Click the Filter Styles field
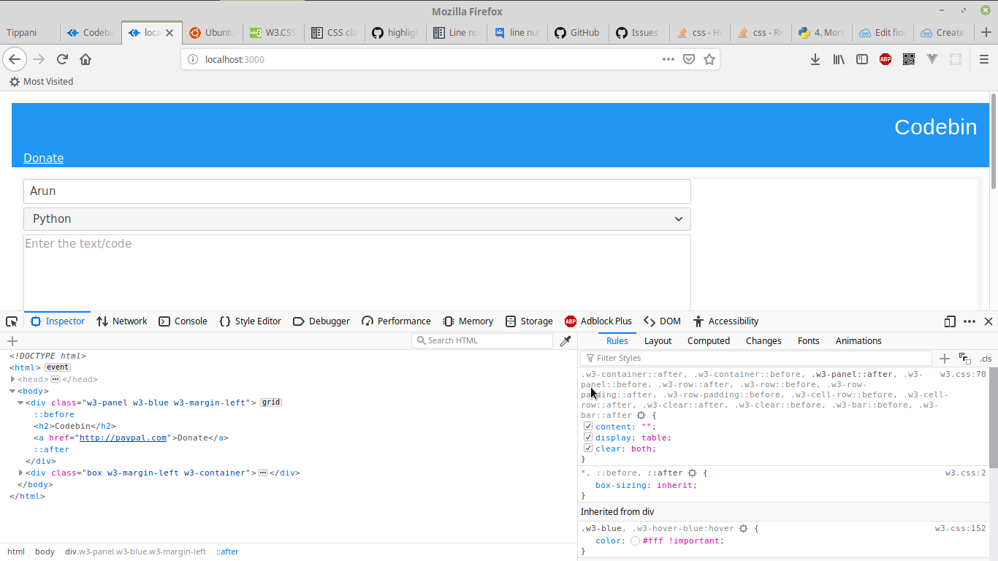 click(756, 358)
